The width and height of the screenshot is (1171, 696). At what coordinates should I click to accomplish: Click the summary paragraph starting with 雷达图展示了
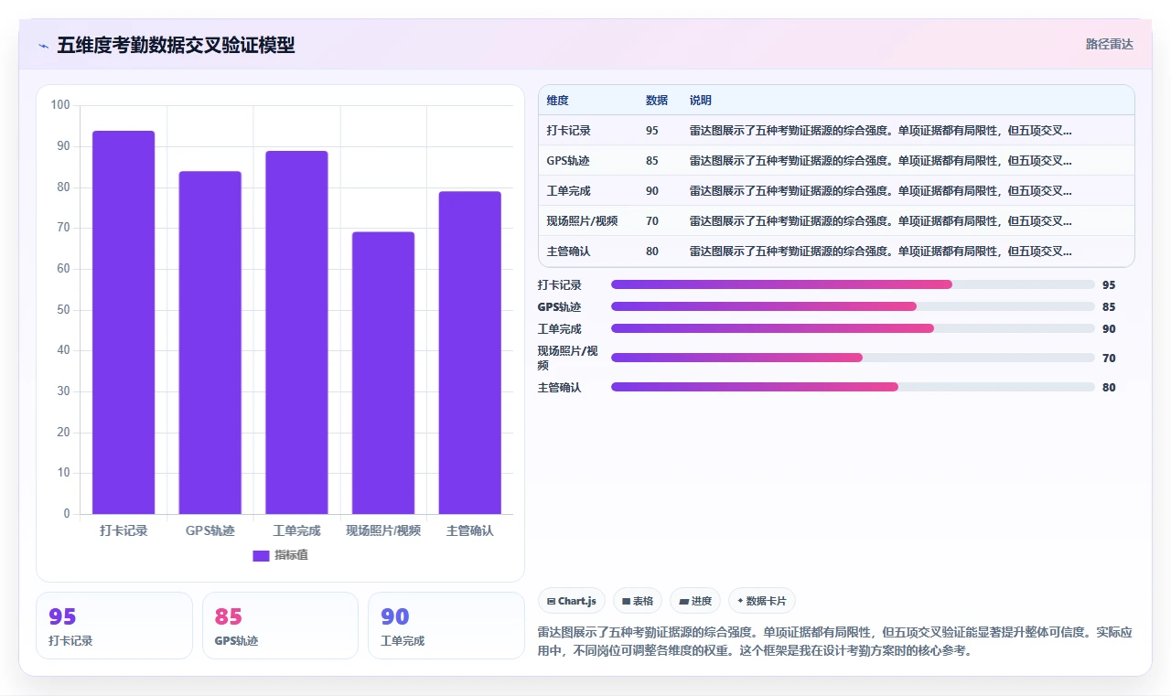coord(835,641)
